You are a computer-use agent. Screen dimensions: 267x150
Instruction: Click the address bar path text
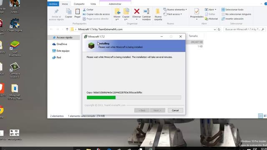click(x=100, y=30)
